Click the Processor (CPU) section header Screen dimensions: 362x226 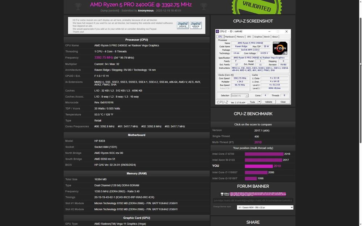pyautogui.click(x=137, y=40)
